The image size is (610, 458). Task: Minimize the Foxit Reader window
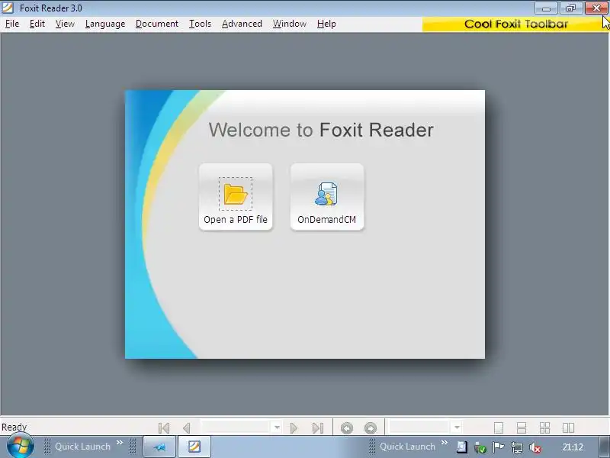546,8
